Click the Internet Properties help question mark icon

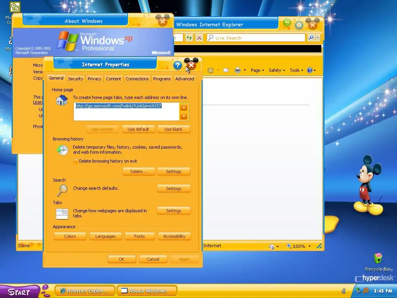coord(178,65)
